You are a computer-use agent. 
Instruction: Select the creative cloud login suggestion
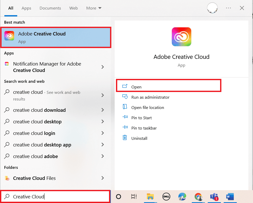pos(34,133)
